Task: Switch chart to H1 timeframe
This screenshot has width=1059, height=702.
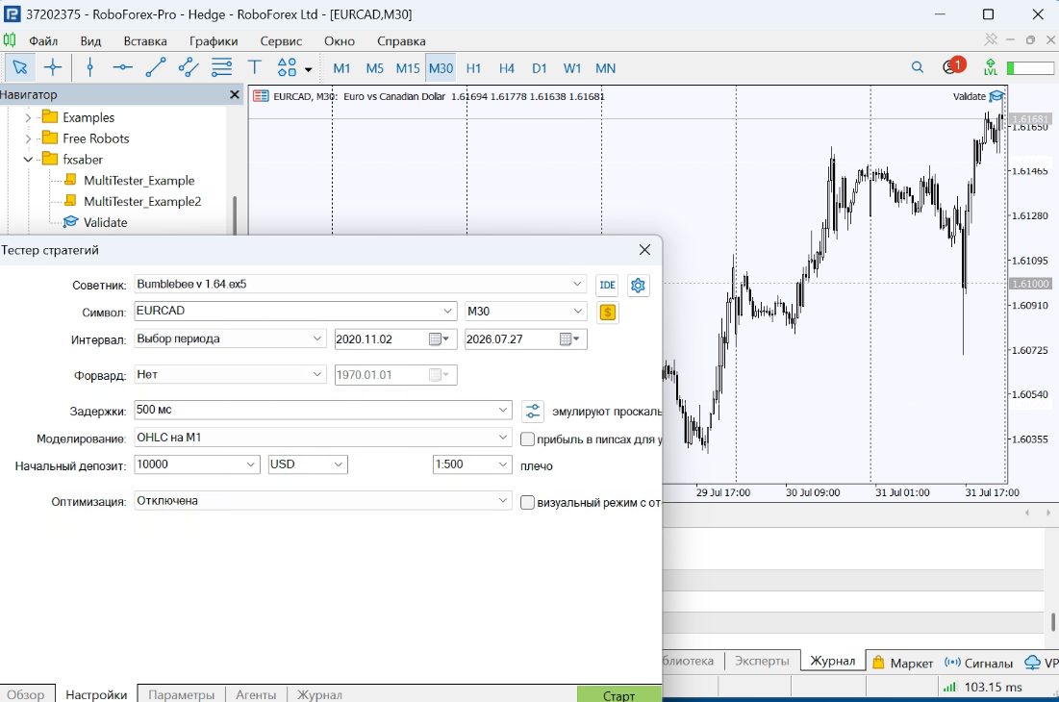Action: coord(473,68)
